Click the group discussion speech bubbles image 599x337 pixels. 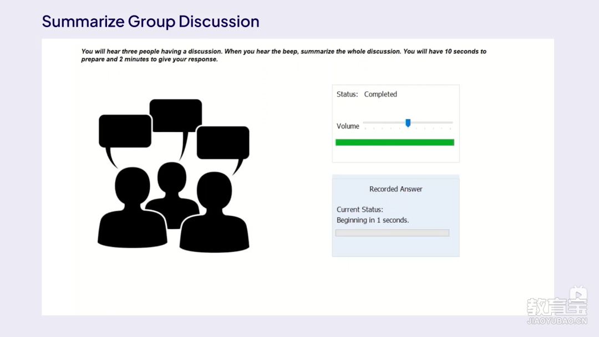coord(174,176)
